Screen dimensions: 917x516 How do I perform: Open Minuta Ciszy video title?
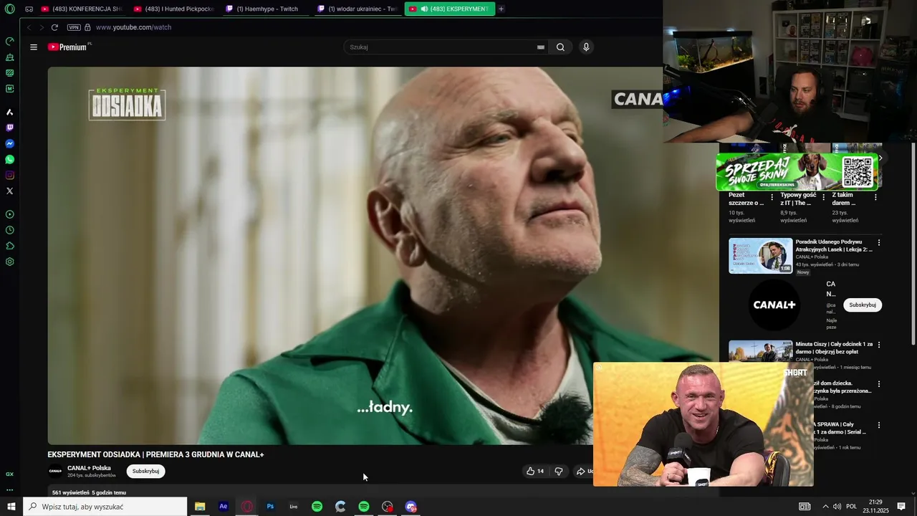[x=834, y=348]
